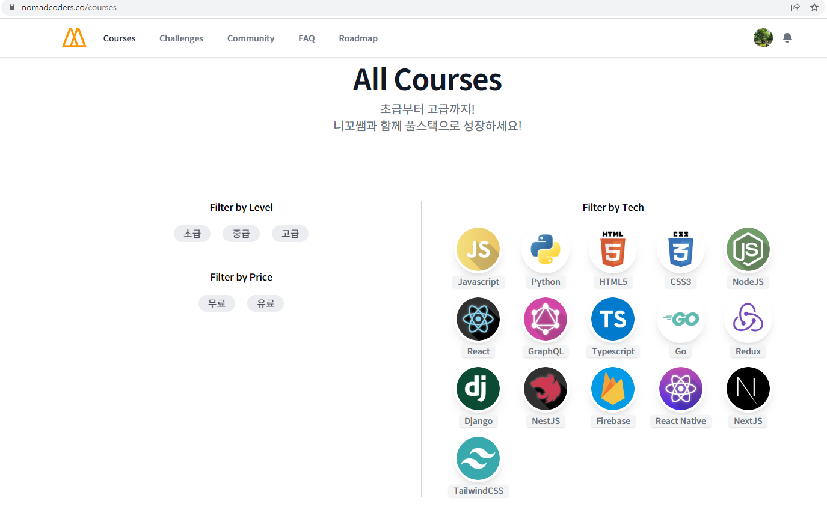Screen dimensions: 827x513
Task: Click the HTML5 label button
Action: click(x=613, y=282)
